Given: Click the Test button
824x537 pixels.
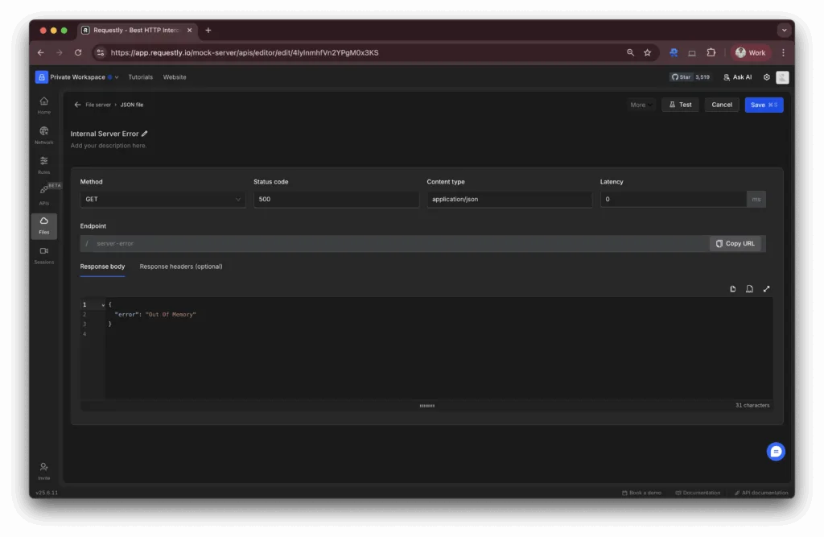Looking at the screenshot, I should (680, 105).
